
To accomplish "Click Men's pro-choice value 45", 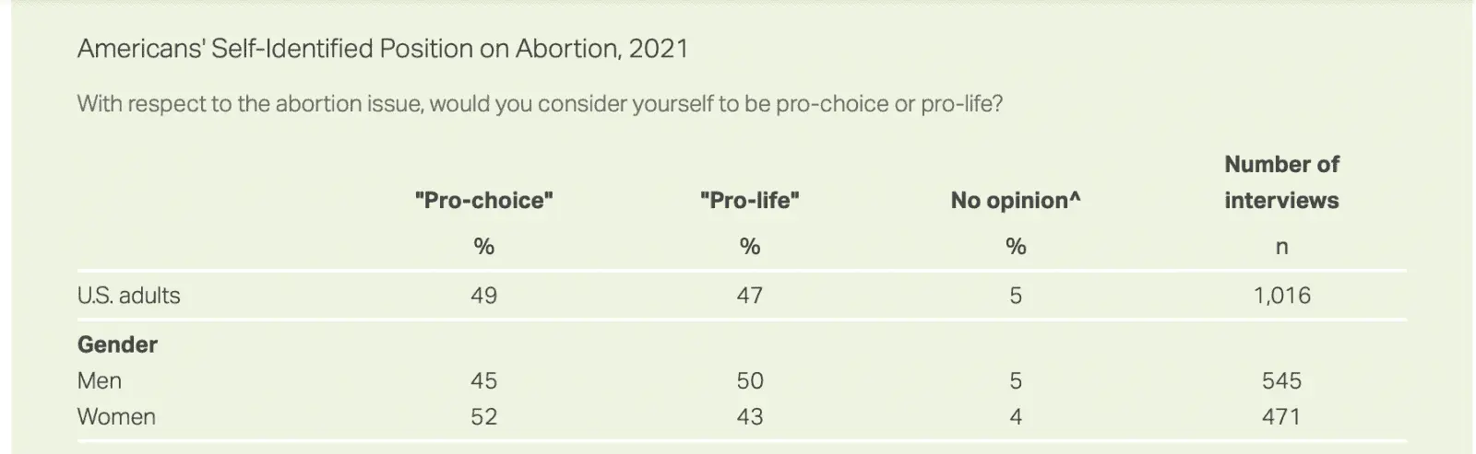I will [x=483, y=380].
